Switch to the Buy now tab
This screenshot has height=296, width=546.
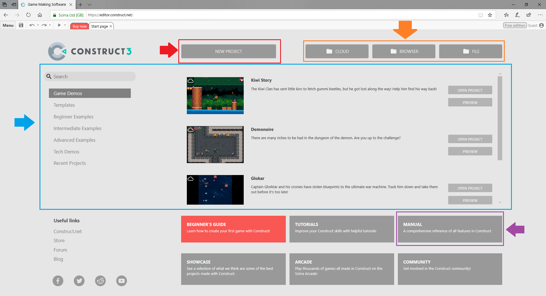(x=80, y=26)
